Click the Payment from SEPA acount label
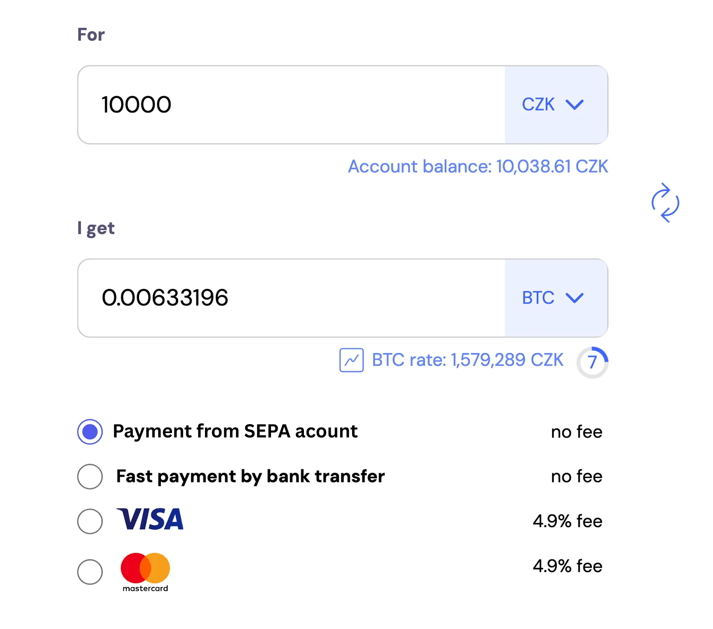Screen dimensions: 713x629 [x=235, y=431]
